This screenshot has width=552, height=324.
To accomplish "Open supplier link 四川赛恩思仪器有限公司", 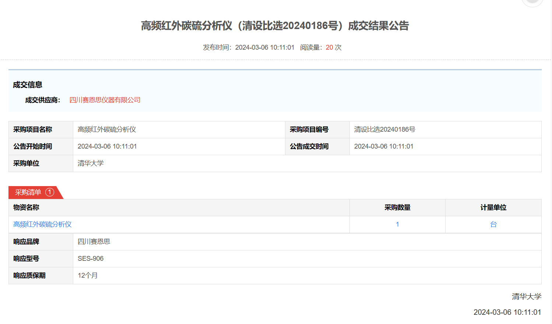I will 105,100.
